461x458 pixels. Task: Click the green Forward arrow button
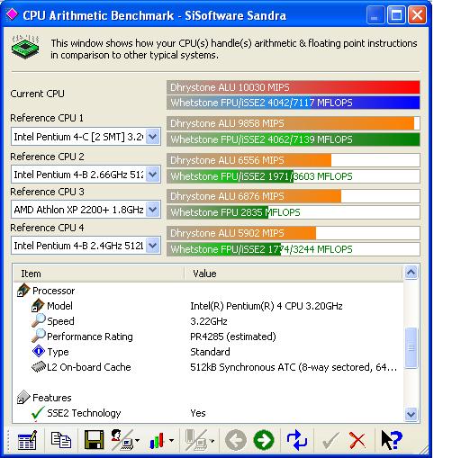click(264, 440)
